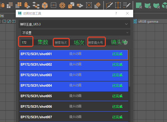Click the orange cube mesh shelf icon

[x=45, y=5]
